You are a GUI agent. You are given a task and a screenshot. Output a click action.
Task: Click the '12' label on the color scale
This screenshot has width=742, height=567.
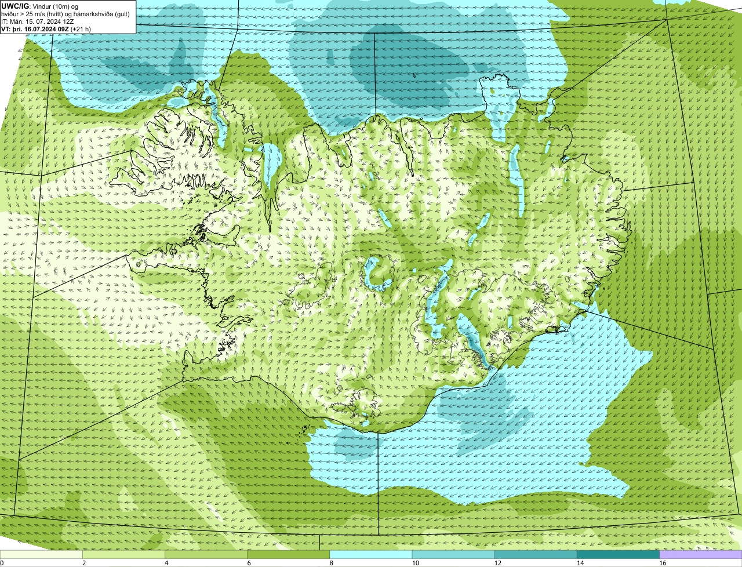pos(497,563)
